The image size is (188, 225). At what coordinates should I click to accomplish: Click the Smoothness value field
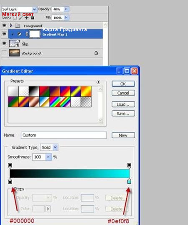pyautogui.click(x=39, y=157)
